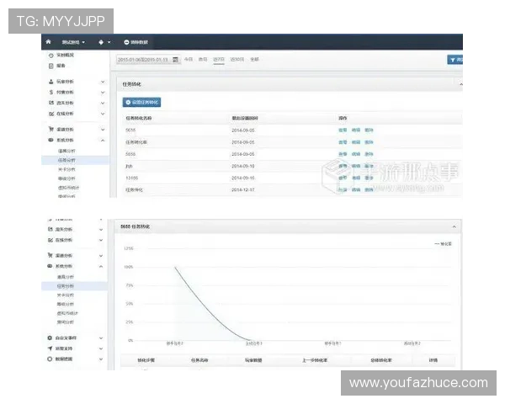
Task: Click the diamond-shaped platform icon in navbar
Action: coord(101,42)
